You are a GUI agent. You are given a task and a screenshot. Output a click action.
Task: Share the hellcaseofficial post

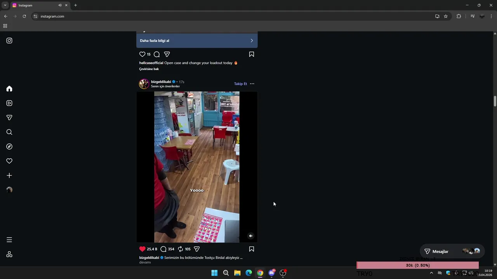point(167,54)
